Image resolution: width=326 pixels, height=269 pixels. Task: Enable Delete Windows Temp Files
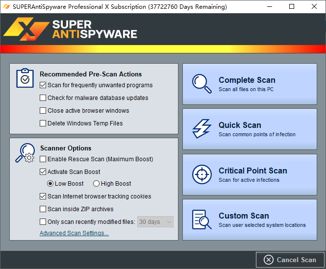[43, 123]
